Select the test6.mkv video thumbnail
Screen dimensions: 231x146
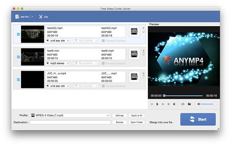[x=33, y=57]
